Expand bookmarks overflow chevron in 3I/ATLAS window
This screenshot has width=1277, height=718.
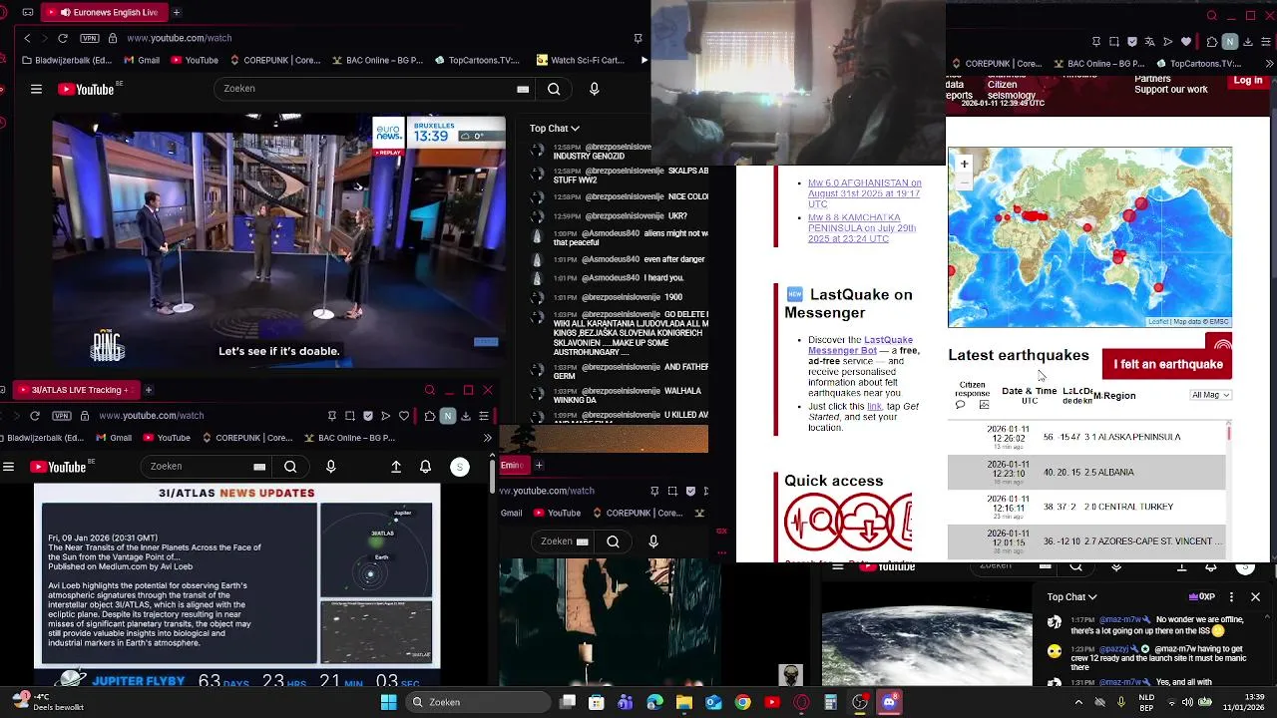(487, 438)
